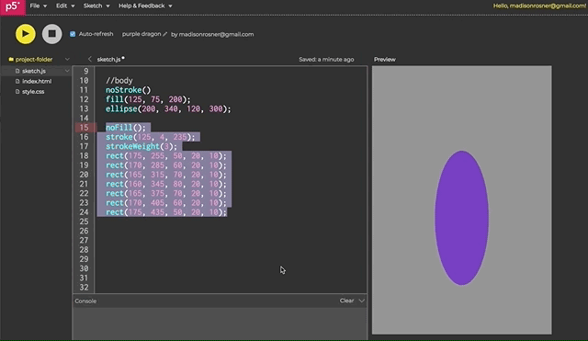Click the purple ellipse in preview
This screenshot has height=341, width=588.
point(461,218)
